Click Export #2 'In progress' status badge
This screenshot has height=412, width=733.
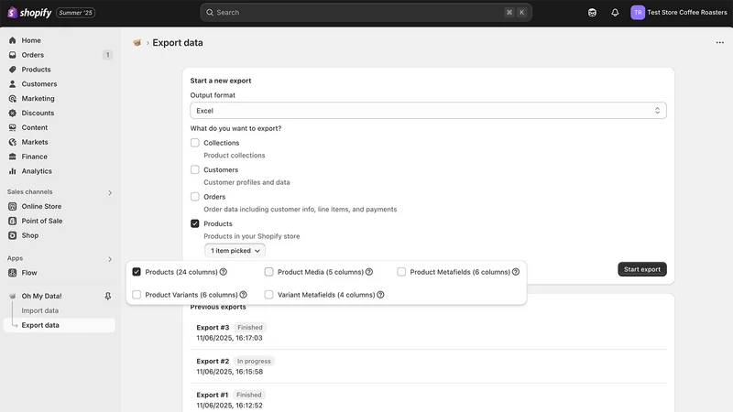(x=254, y=361)
